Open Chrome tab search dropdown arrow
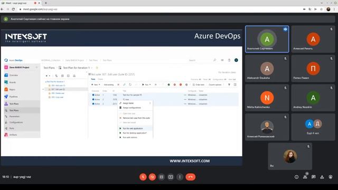The height and width of the screenshot is (190, 338). (322, 3)
